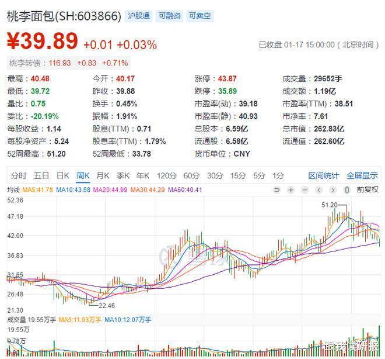Click the 涨停 value 43.87
Viewport: 385px width, 359px height.
[228, 79]
